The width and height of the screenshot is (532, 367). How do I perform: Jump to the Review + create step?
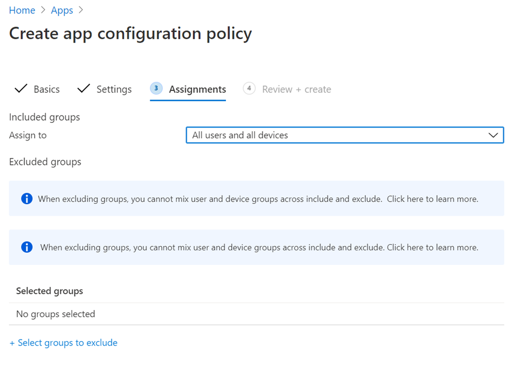[x=296, y=89]
